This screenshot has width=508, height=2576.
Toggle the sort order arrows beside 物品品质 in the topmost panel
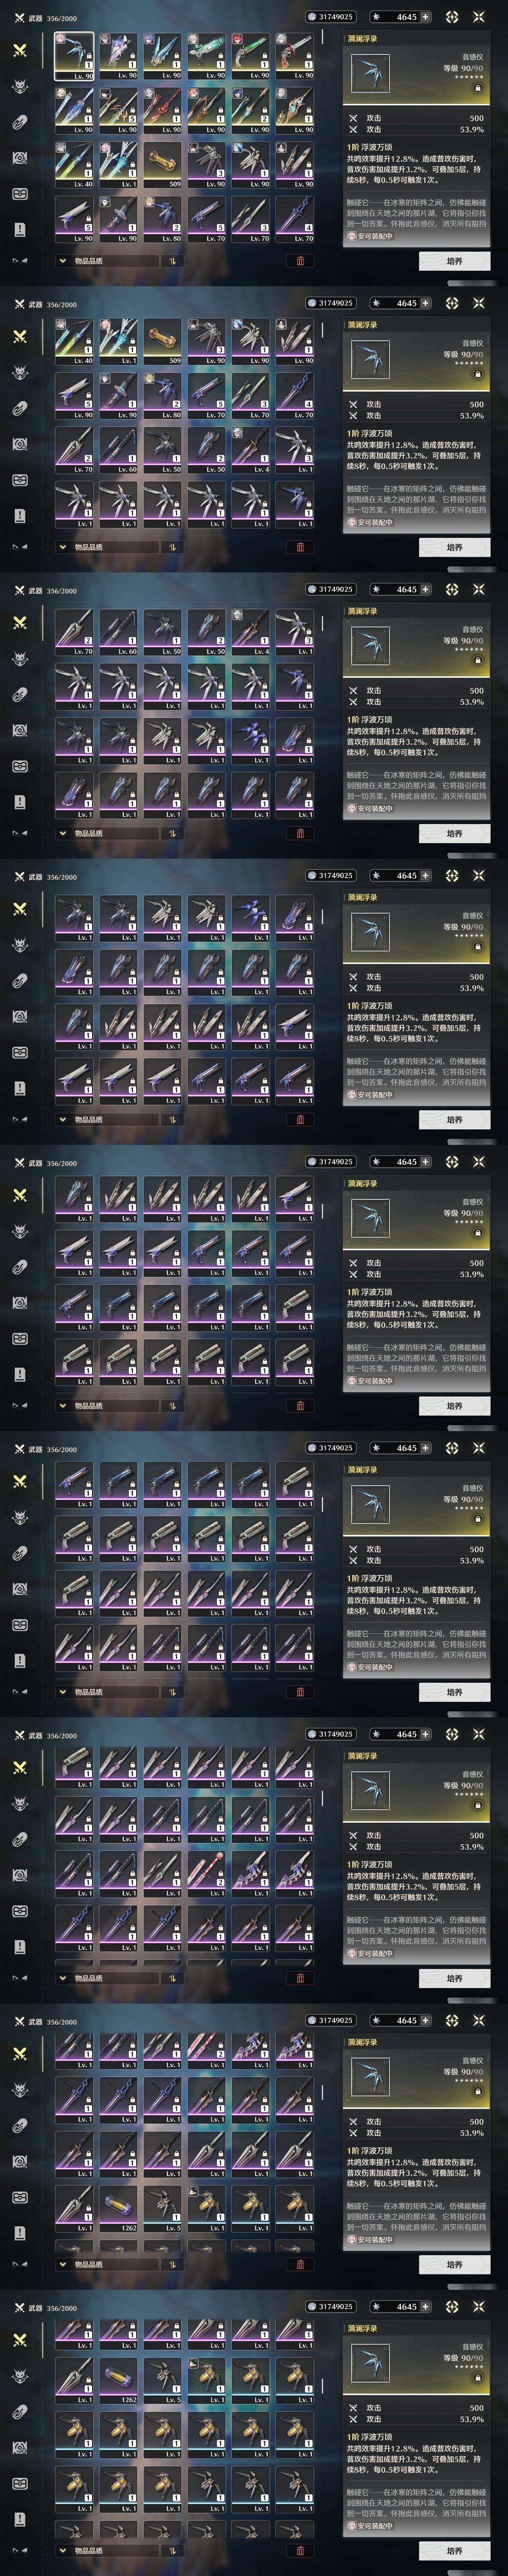[172, 261]
